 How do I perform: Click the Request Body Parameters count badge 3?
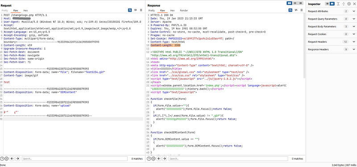coord(346,27)
